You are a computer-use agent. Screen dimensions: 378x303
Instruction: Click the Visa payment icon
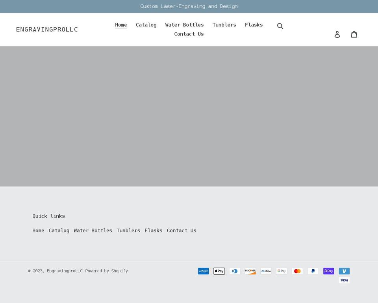click(x=344, y=280)
